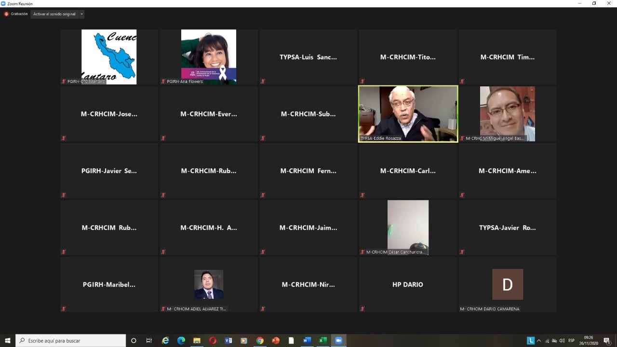This screenshot has height=347, width=617.
Task: Click the muted mic icon on TYPSA-Luis tile
Action: (263, 81)
